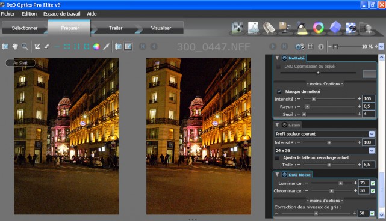
Task: Collapse the Grain section triangle
Action: (x=277, y=124)
